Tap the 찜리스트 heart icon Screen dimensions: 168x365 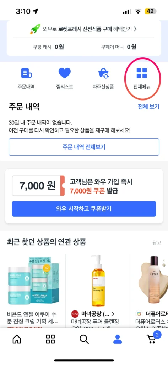coord(65,73)
